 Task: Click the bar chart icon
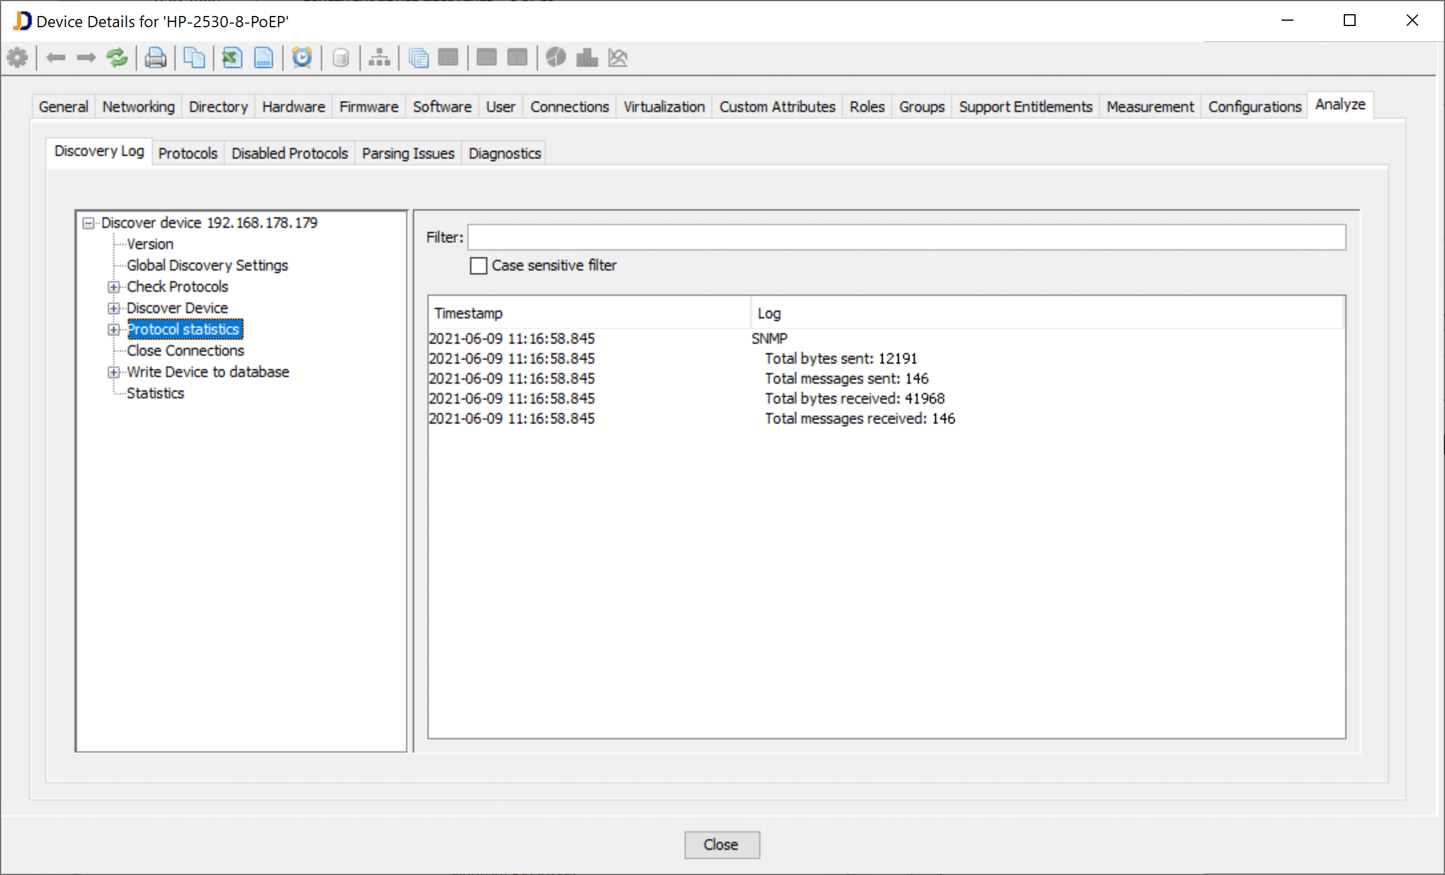[587, 58]
